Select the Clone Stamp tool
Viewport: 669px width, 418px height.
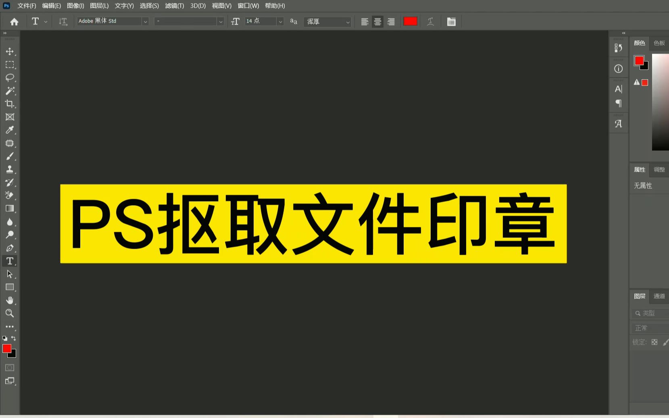pos(10,169)
